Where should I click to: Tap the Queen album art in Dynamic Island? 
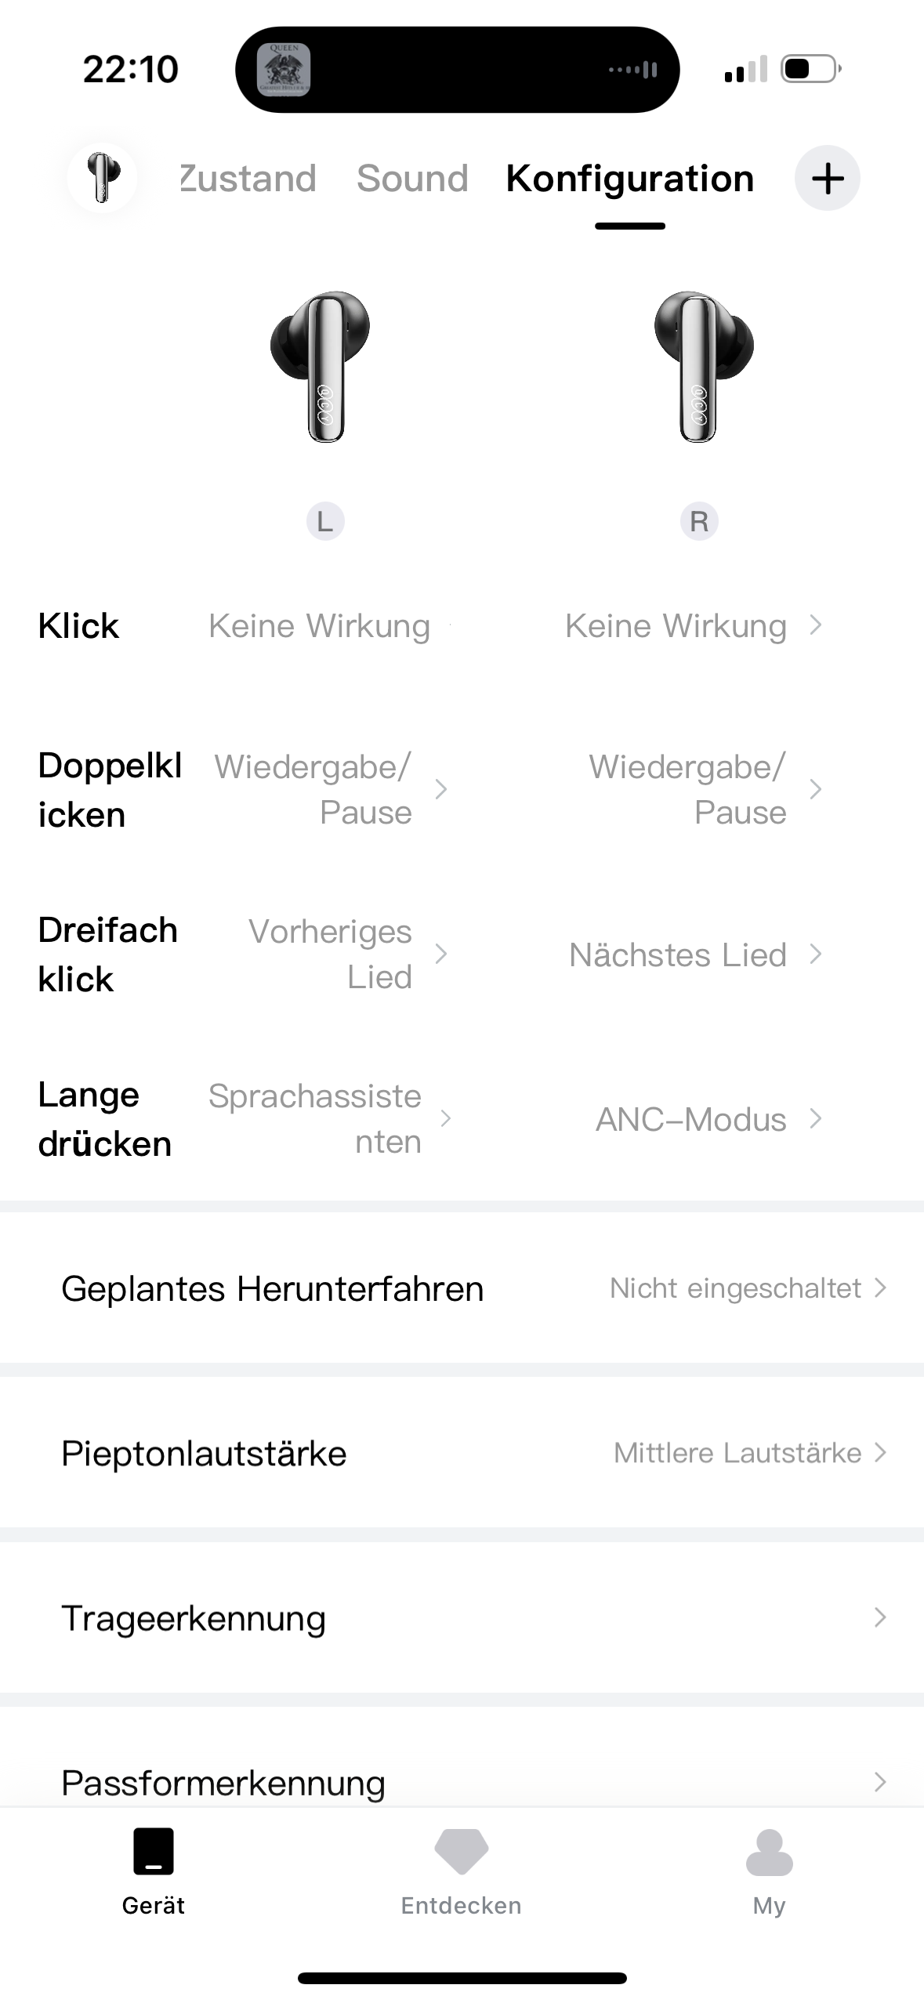(284, 69)
